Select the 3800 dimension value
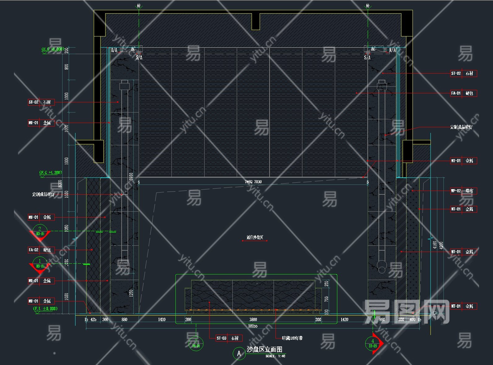This screenshot has width=493, height=365. coord(253,319)
